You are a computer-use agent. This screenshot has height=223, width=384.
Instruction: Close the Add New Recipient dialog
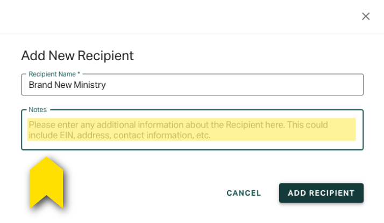[366, 16]
